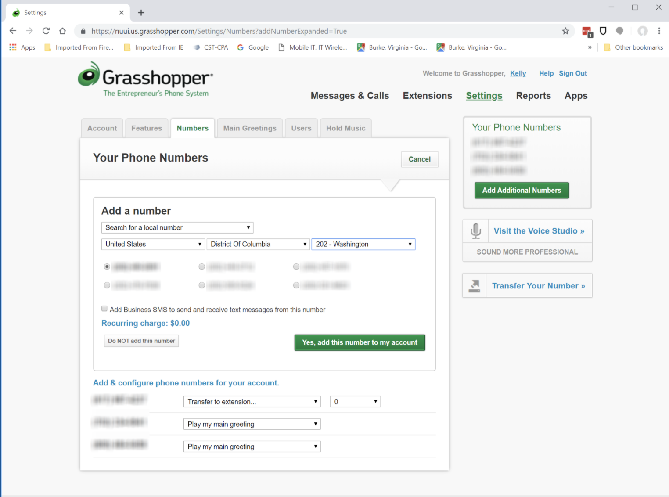Open the Users tab

point(301,128)
